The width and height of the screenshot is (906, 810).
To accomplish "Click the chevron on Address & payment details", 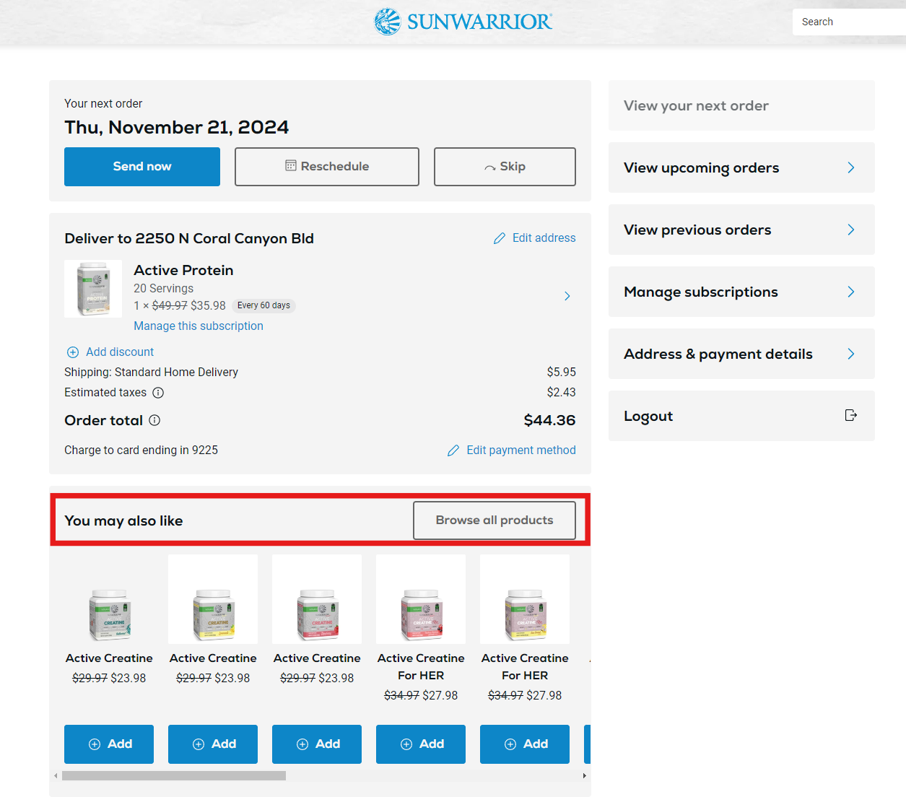I will pos(851,354).
